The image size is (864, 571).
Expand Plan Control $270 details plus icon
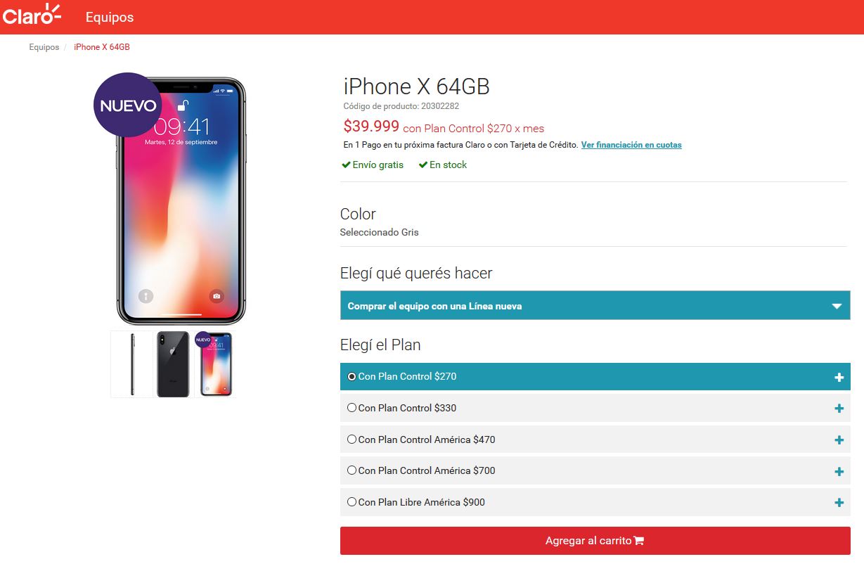tap(839, 378)
